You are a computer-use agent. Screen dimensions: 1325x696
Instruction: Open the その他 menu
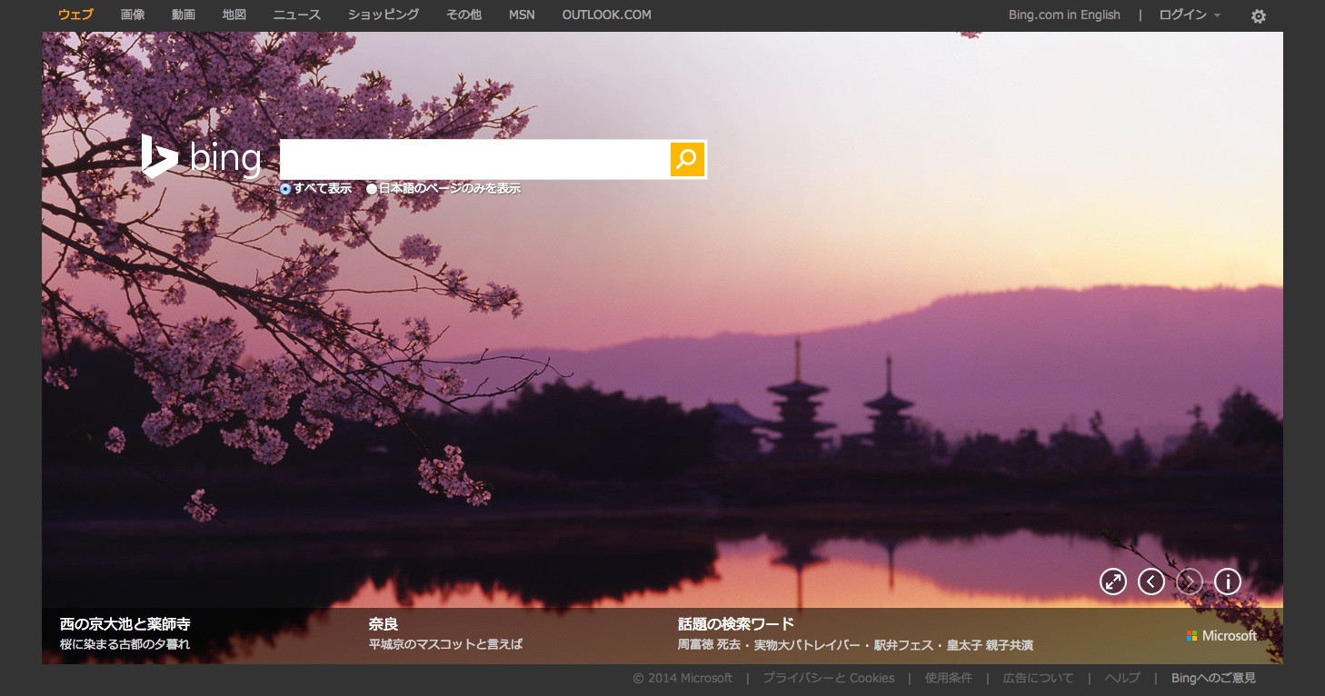coord(463,15)
